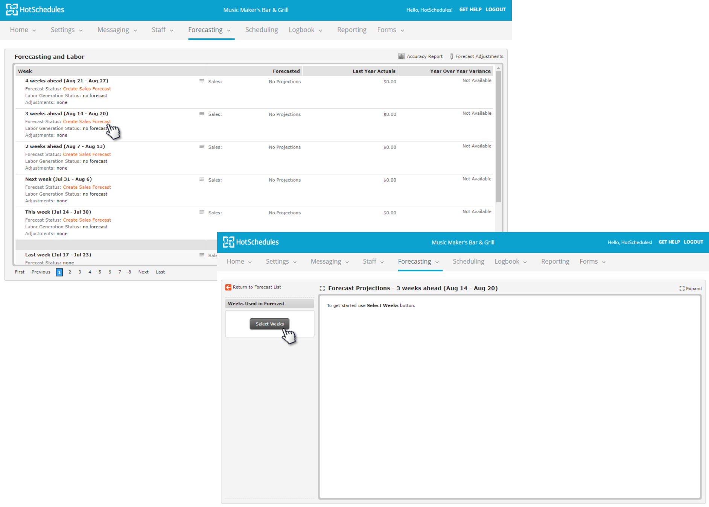Screen dimensions: 709x507
Task: Switch to Reporting tab in the lower window
Action: (555, 261)
